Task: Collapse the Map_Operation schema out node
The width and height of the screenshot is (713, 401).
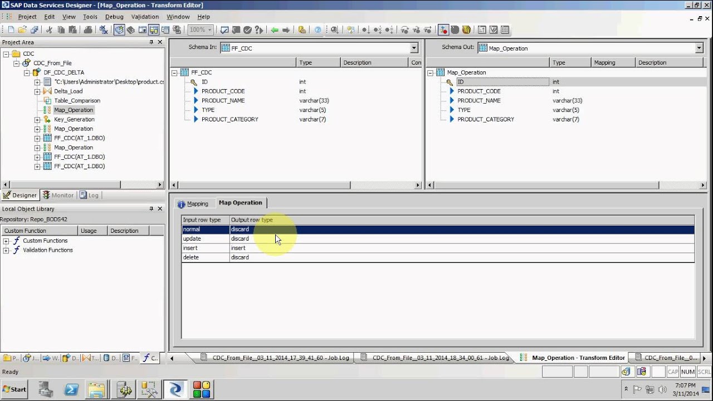Action: pos(430,73)
